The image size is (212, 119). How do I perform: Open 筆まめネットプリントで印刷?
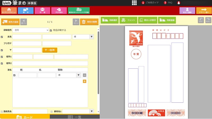pos(79,11)
